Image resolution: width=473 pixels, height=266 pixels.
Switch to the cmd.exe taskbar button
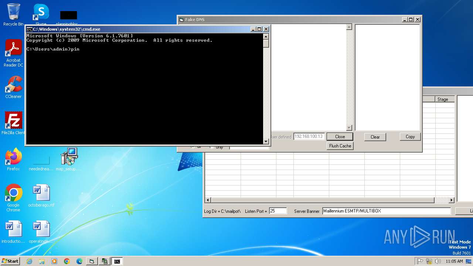117,261
